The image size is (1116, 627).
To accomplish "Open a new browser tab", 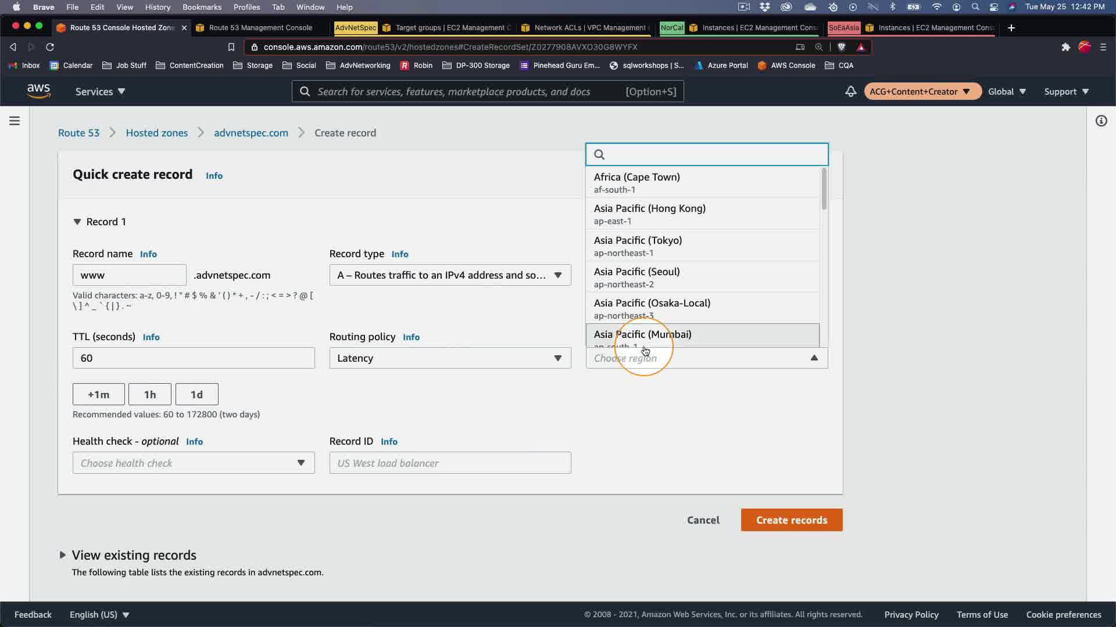I will (x=1011, y=28).
